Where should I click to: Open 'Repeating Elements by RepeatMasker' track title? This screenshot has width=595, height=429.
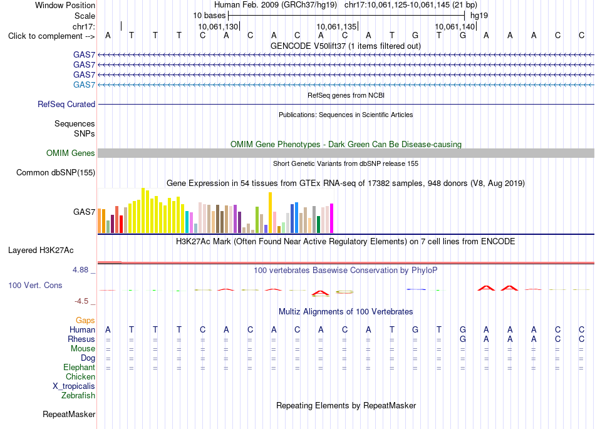pyautogui.click(x=346, y=406)
